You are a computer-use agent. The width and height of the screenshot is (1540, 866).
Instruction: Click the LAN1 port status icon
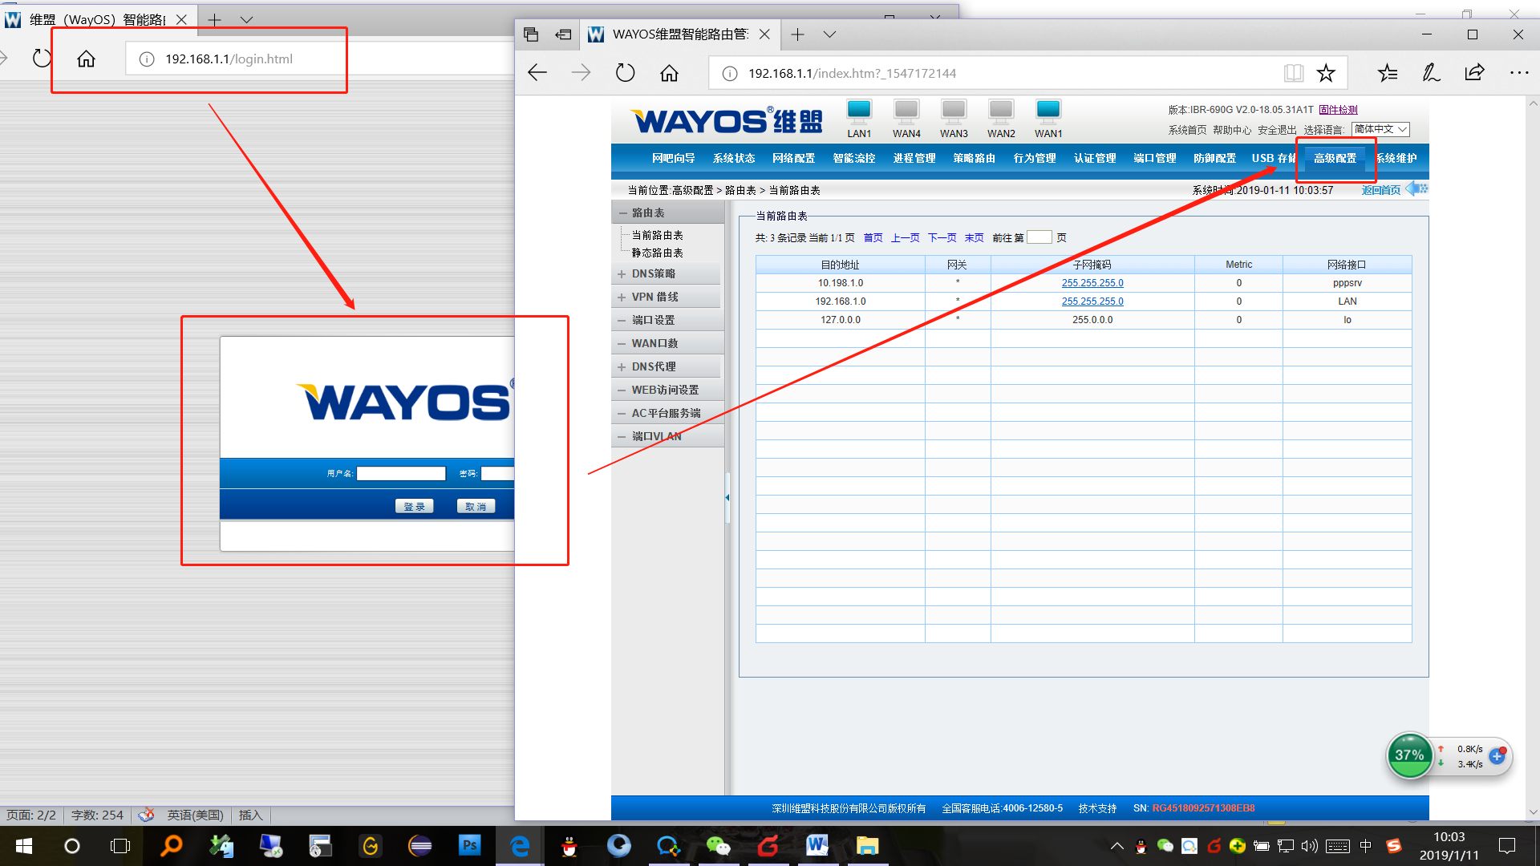click(x=859, y=111)
